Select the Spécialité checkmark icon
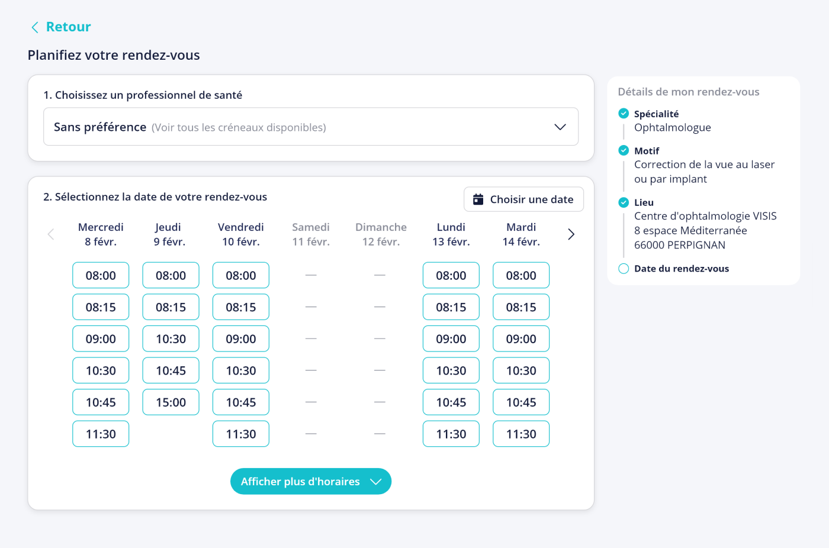Image resolution: width=829 pixels, height=548 pixels. 624,114
